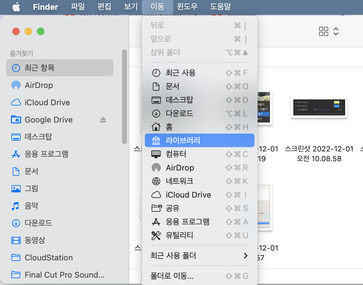This screenshot has height=285, width=363.
Task: Click file name 스크린샷 2022-12-01 오전 10.08.58
Action: click(319, 154)
